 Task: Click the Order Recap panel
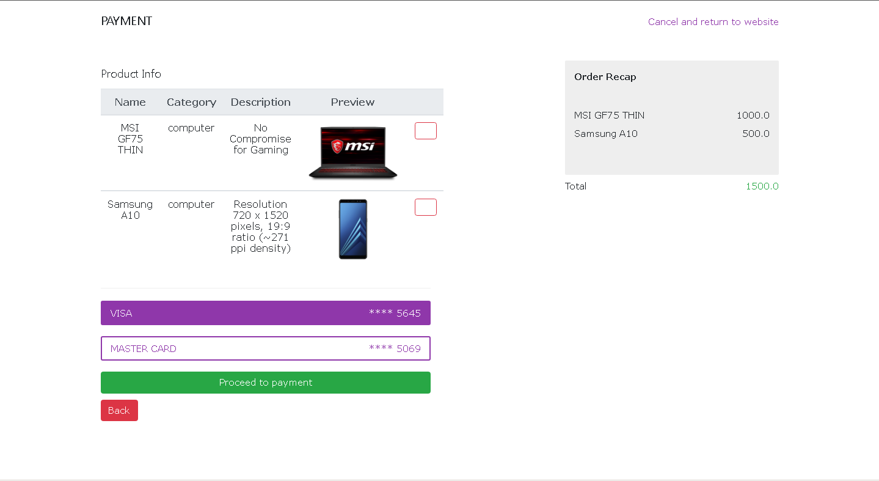click(671, 117)
